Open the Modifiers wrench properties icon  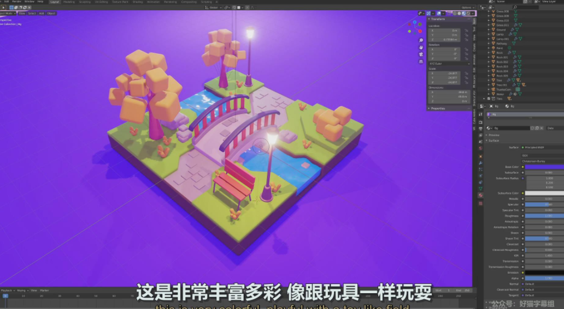click(x=480, y=163)
